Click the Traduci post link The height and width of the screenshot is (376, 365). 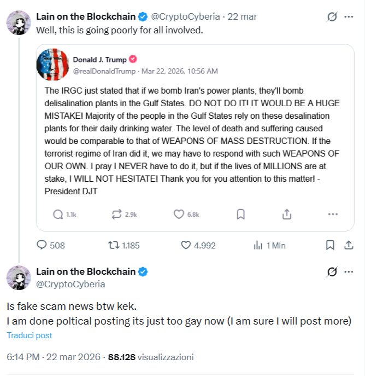click(x=30, y=335)
